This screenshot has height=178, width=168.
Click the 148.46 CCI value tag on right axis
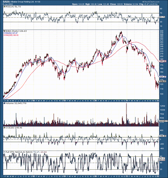pyautogui.click(x=163, y=136)
